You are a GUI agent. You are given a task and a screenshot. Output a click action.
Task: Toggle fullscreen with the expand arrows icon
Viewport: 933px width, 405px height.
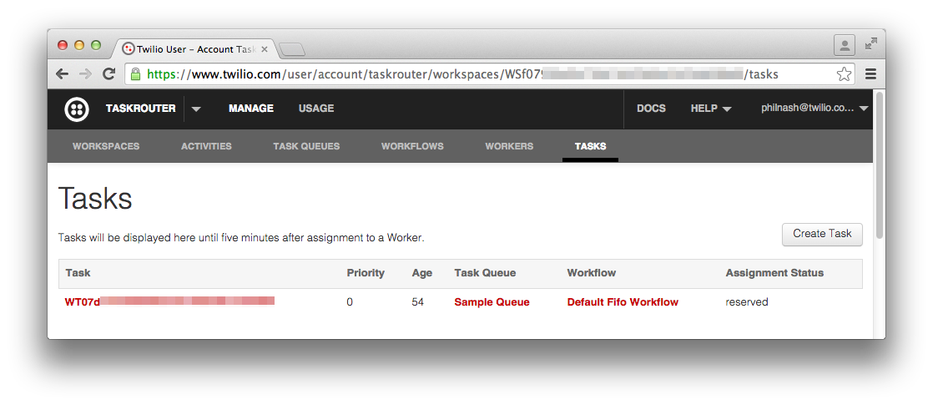[871, 44]
